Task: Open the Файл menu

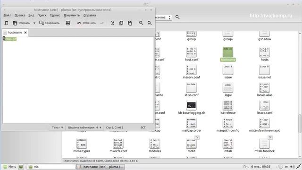Action: point(8,15)
